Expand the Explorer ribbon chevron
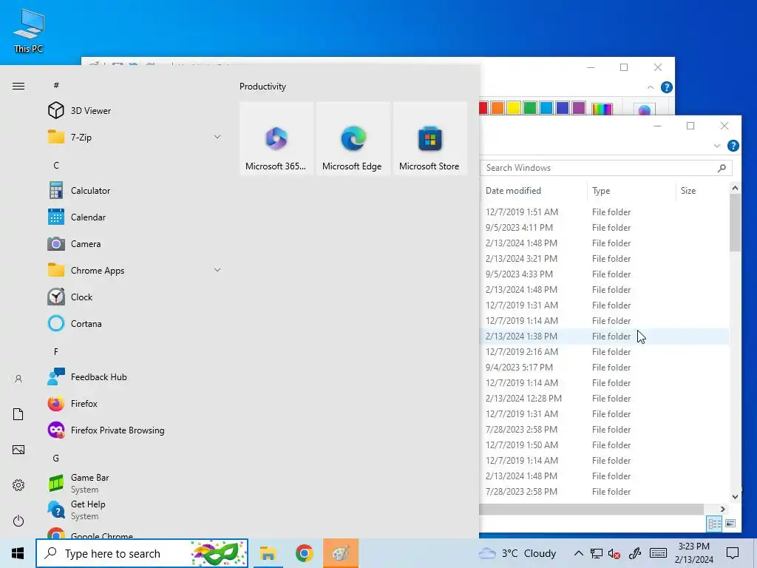Image resolution: width=757 pixels, height=568 pixels. 717,146
